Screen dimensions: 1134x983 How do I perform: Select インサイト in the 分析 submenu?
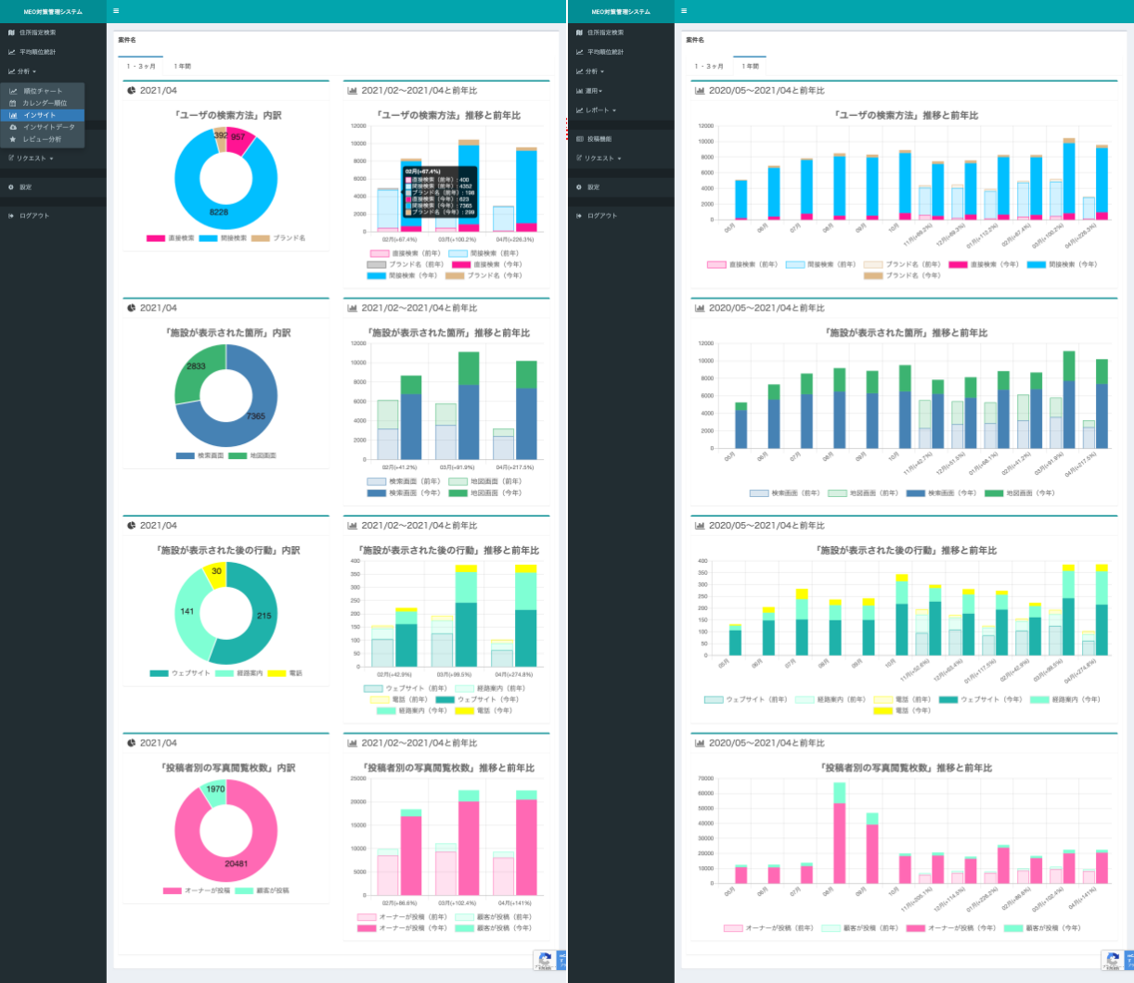(43, 115)
